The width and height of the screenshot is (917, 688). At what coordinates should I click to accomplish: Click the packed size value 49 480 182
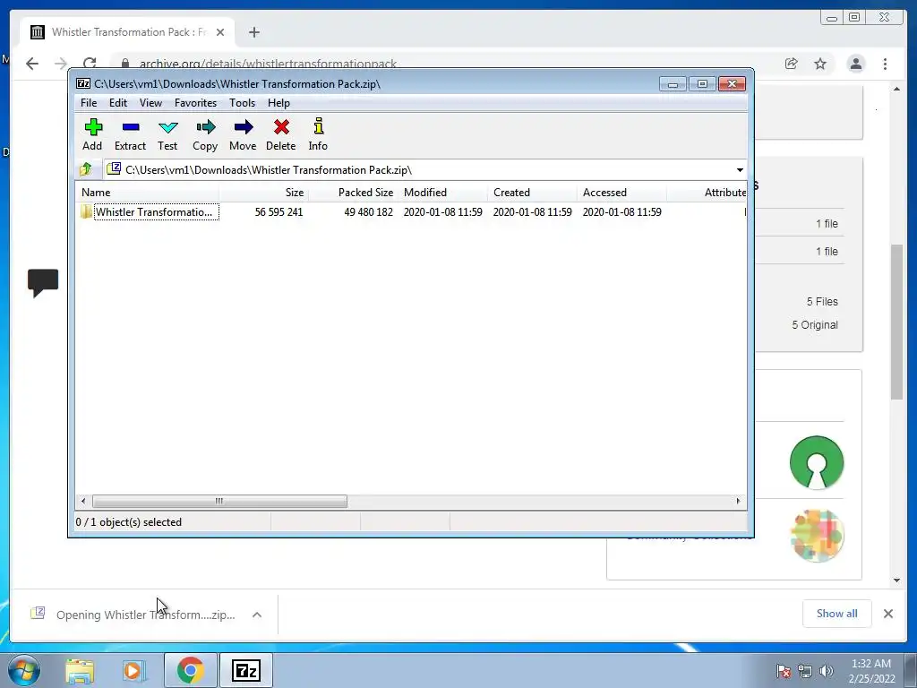click(368, 211)
